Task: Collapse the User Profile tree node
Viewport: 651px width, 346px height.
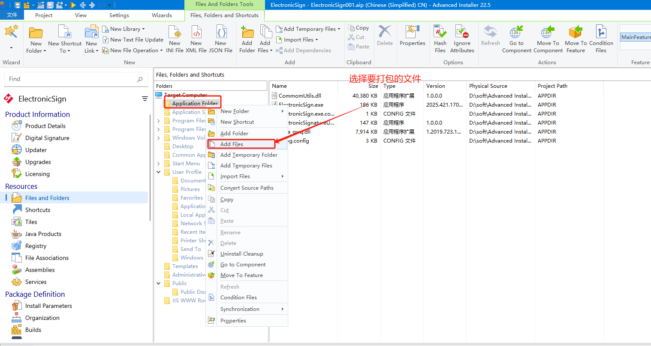Action: coord(159,172)
